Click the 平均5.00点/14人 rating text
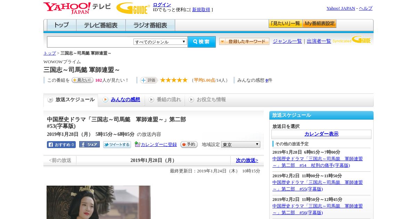The height and width of the screenshot is (219, 417). click(210, 80)
